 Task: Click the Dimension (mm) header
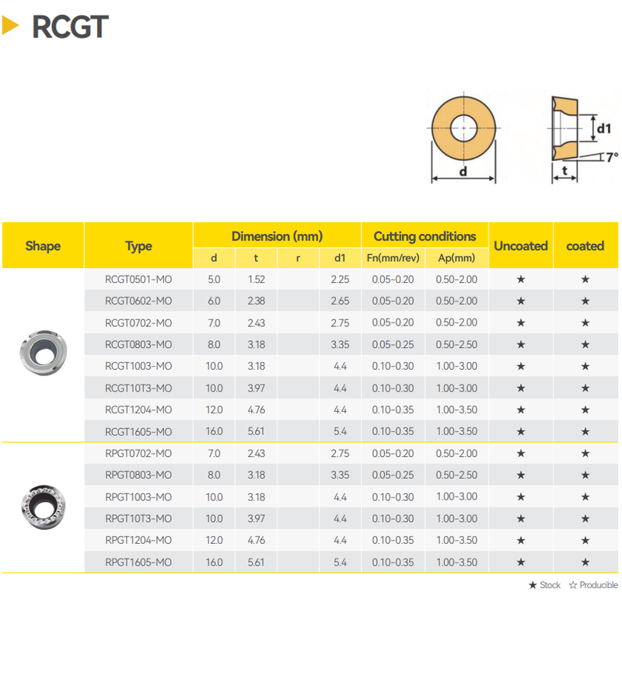277,236
